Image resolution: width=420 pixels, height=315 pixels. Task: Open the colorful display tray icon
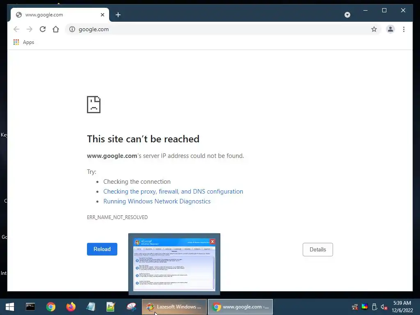[365, 307]
